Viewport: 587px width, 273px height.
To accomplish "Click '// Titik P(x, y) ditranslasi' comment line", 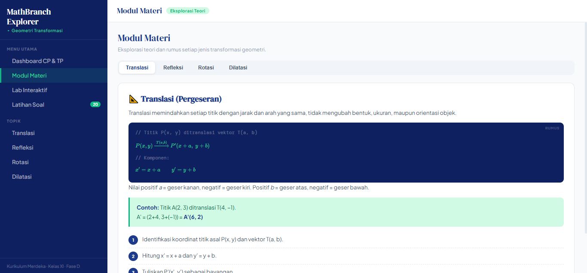I will click(x=196, y=132).
